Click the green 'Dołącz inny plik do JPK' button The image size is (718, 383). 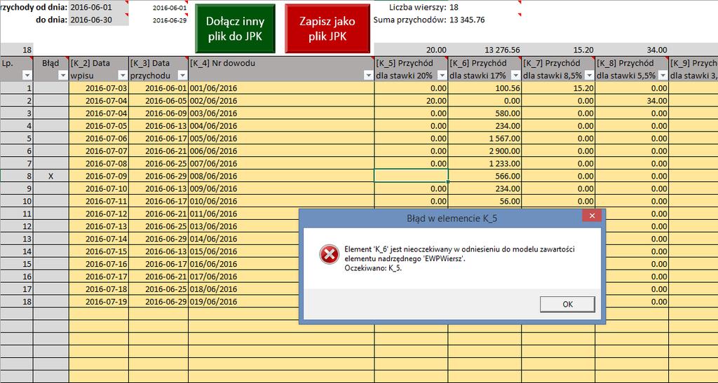(x=235, y=28)
